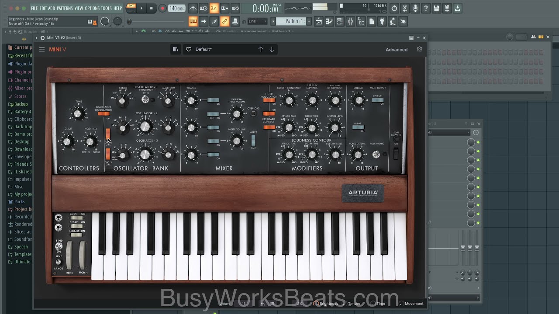The height and width of the screenshot is (314, 559).
Task: Click the heart favorite icon beside Default*
Action: click(x=189, y=49)
